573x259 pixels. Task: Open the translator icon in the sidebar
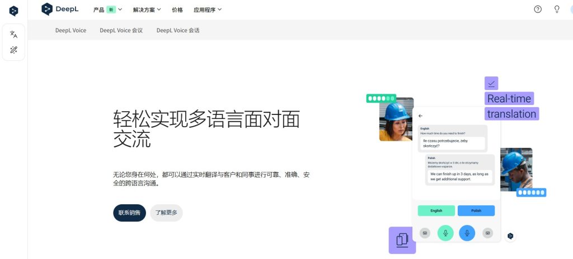(x=13, y=34)
